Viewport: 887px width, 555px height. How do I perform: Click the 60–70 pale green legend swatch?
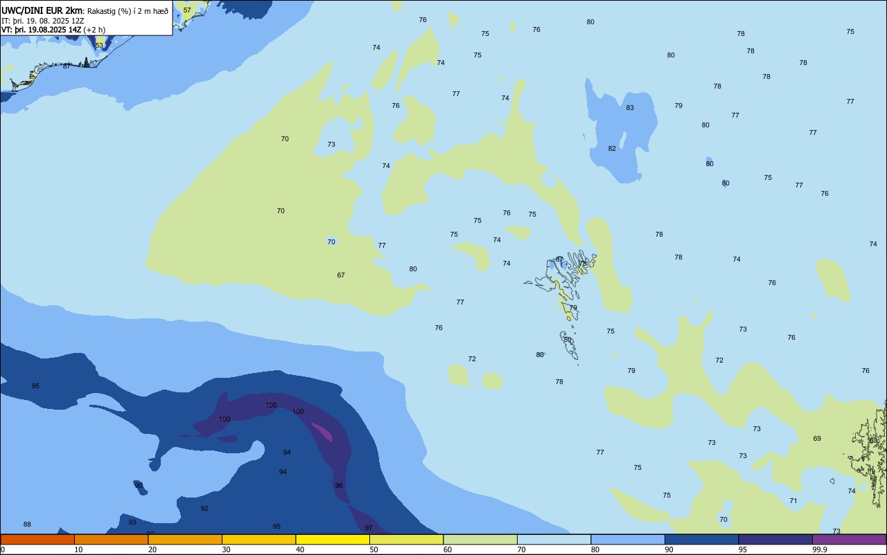click(x=480, y=539)
